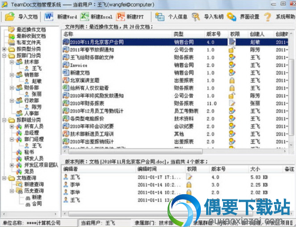Select the 2010年财务报表 document row
296x227 pixels.
click(175, 103)
